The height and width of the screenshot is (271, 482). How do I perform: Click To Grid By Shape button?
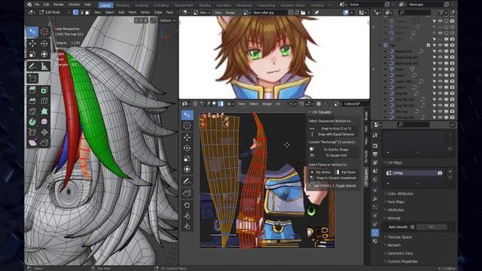333,149
